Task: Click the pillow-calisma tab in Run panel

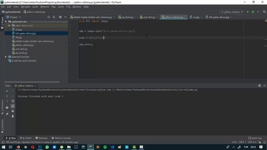Action: (x=25, y=86)
